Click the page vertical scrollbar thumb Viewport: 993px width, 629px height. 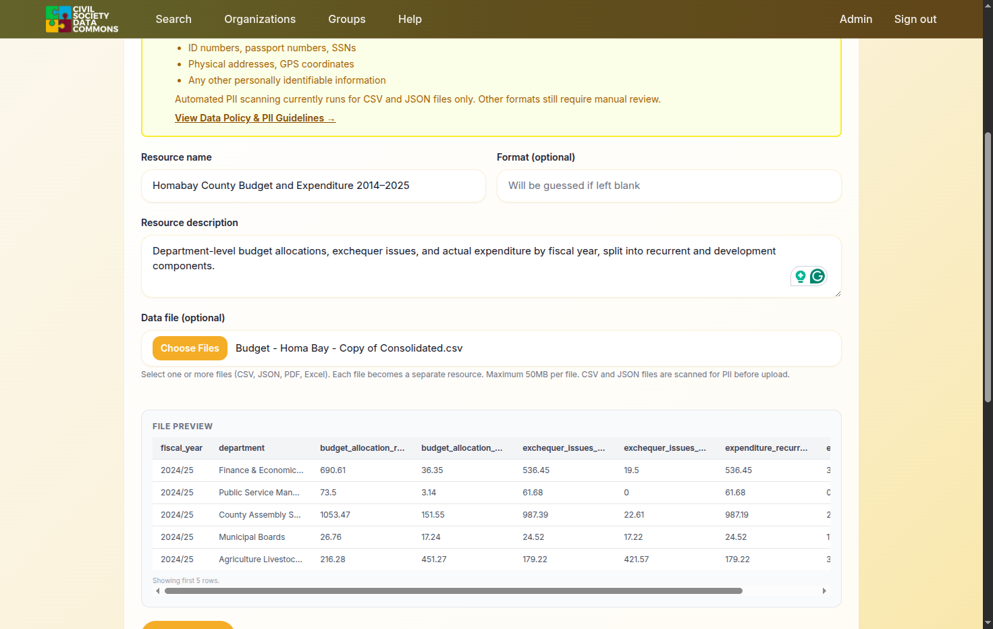click(988, 268)
